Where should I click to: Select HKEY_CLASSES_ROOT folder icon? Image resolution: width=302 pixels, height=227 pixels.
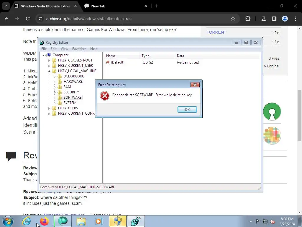(54, 60)
